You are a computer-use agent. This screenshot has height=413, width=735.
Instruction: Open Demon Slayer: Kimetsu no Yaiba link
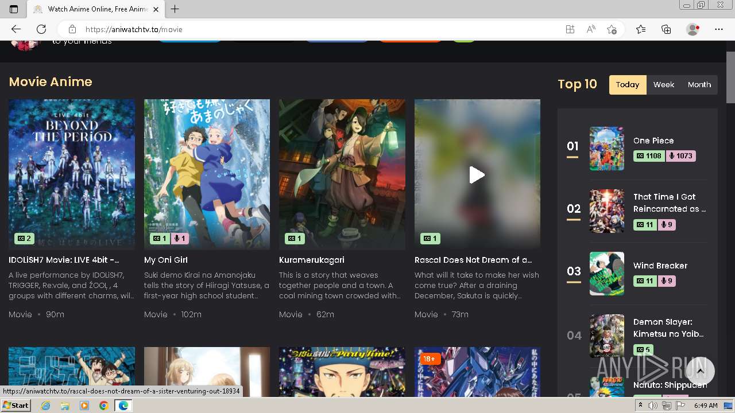(668, 328)
